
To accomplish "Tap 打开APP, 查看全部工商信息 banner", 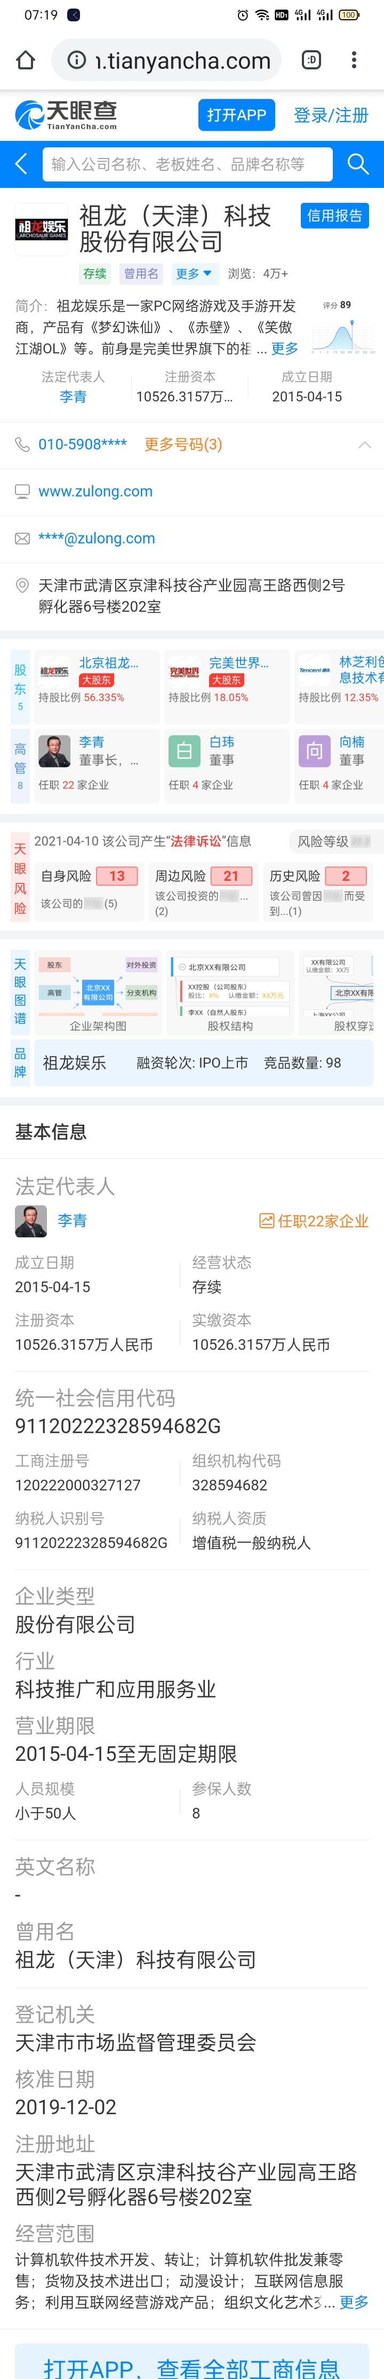I will coord(192,2360).
